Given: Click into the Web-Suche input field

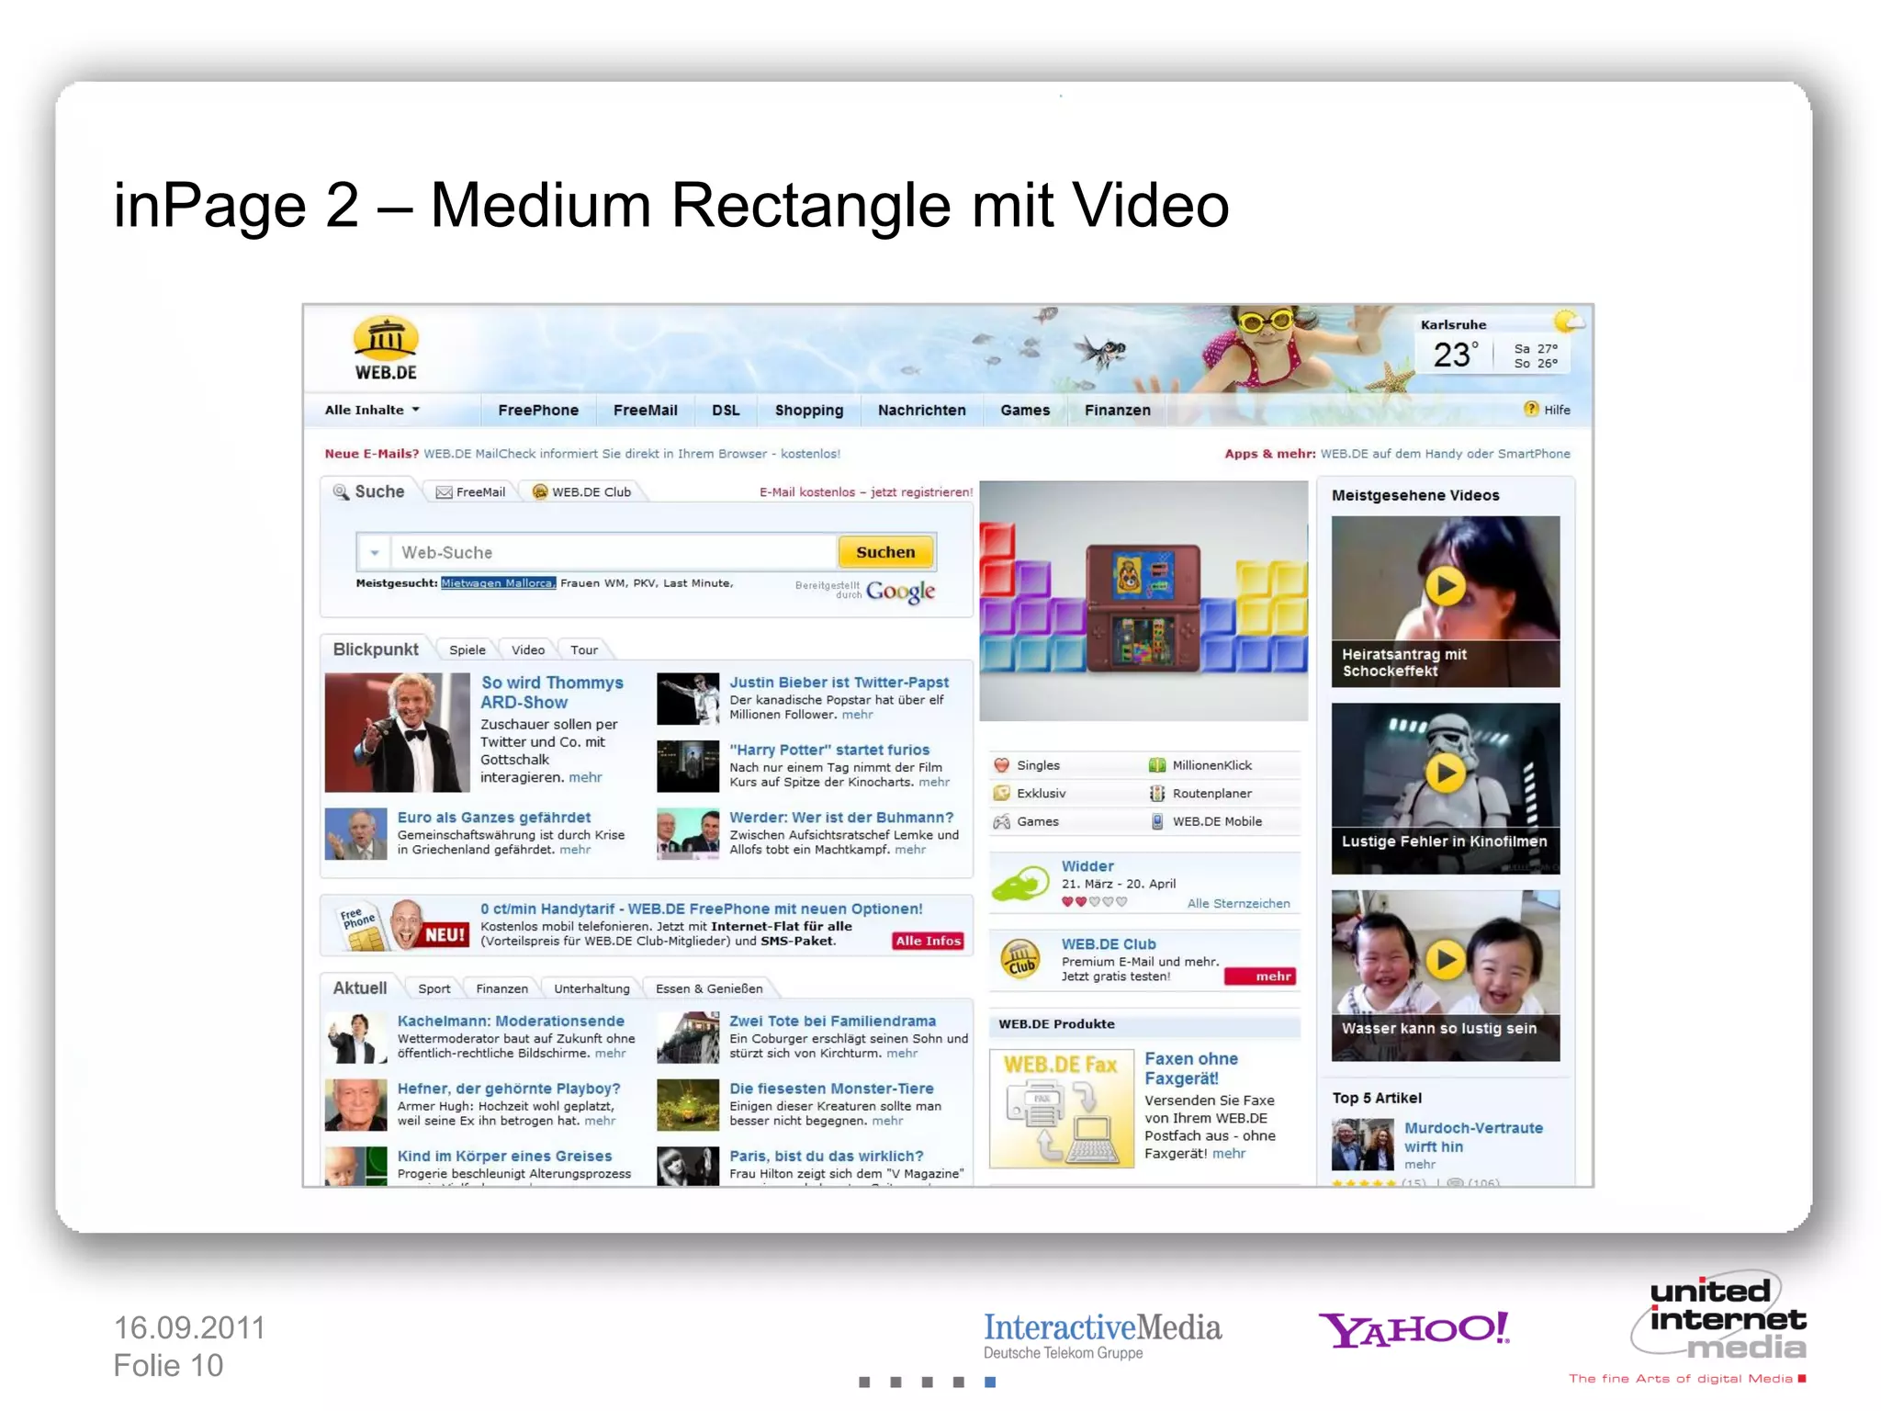Looking at the screenshot, I should 614,552.
